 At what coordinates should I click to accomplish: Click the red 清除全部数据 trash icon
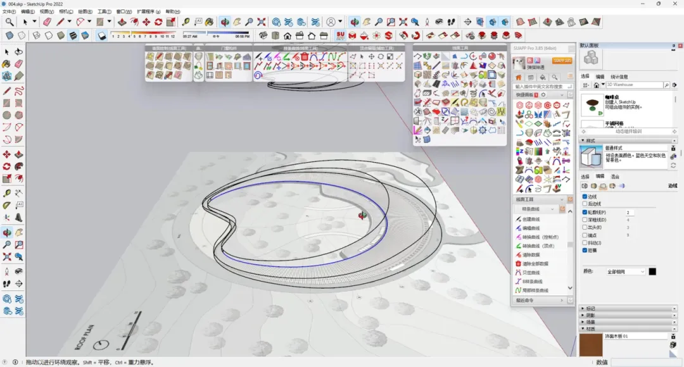518,263
